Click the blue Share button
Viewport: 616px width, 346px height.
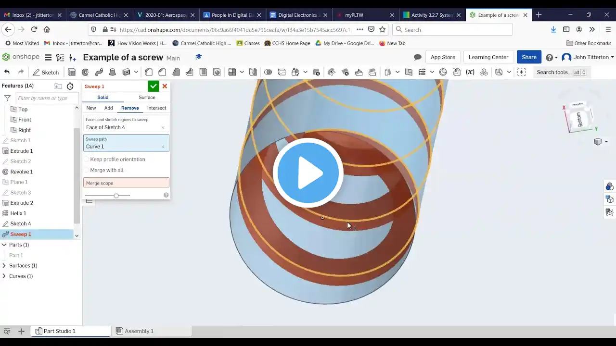pos(529,57)
